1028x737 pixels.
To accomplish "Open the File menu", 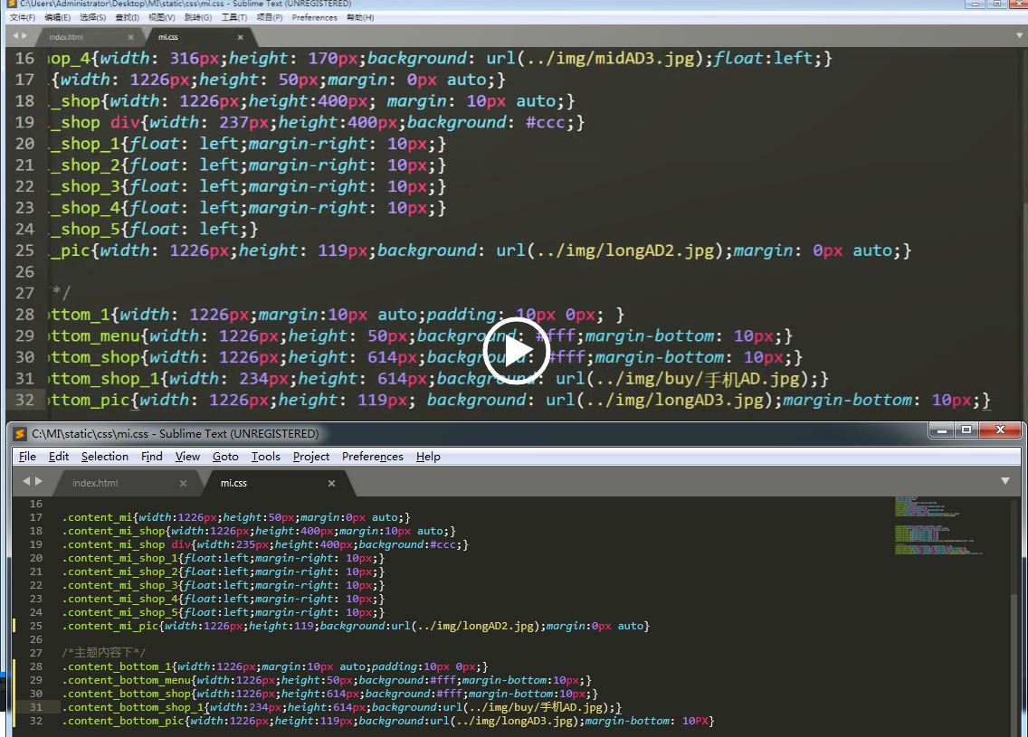I will (x=27, y=457).
